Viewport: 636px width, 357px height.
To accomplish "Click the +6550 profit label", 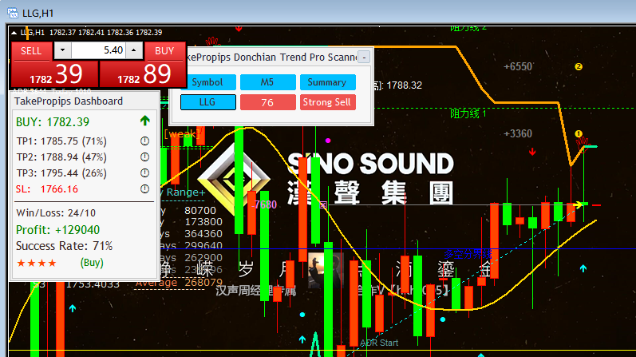I will (x=518, y=66).
